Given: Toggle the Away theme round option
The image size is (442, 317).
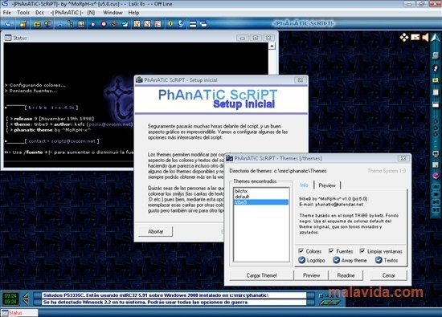Looking at the screenshot, I should pyautogui.click(x=336, y=260).
